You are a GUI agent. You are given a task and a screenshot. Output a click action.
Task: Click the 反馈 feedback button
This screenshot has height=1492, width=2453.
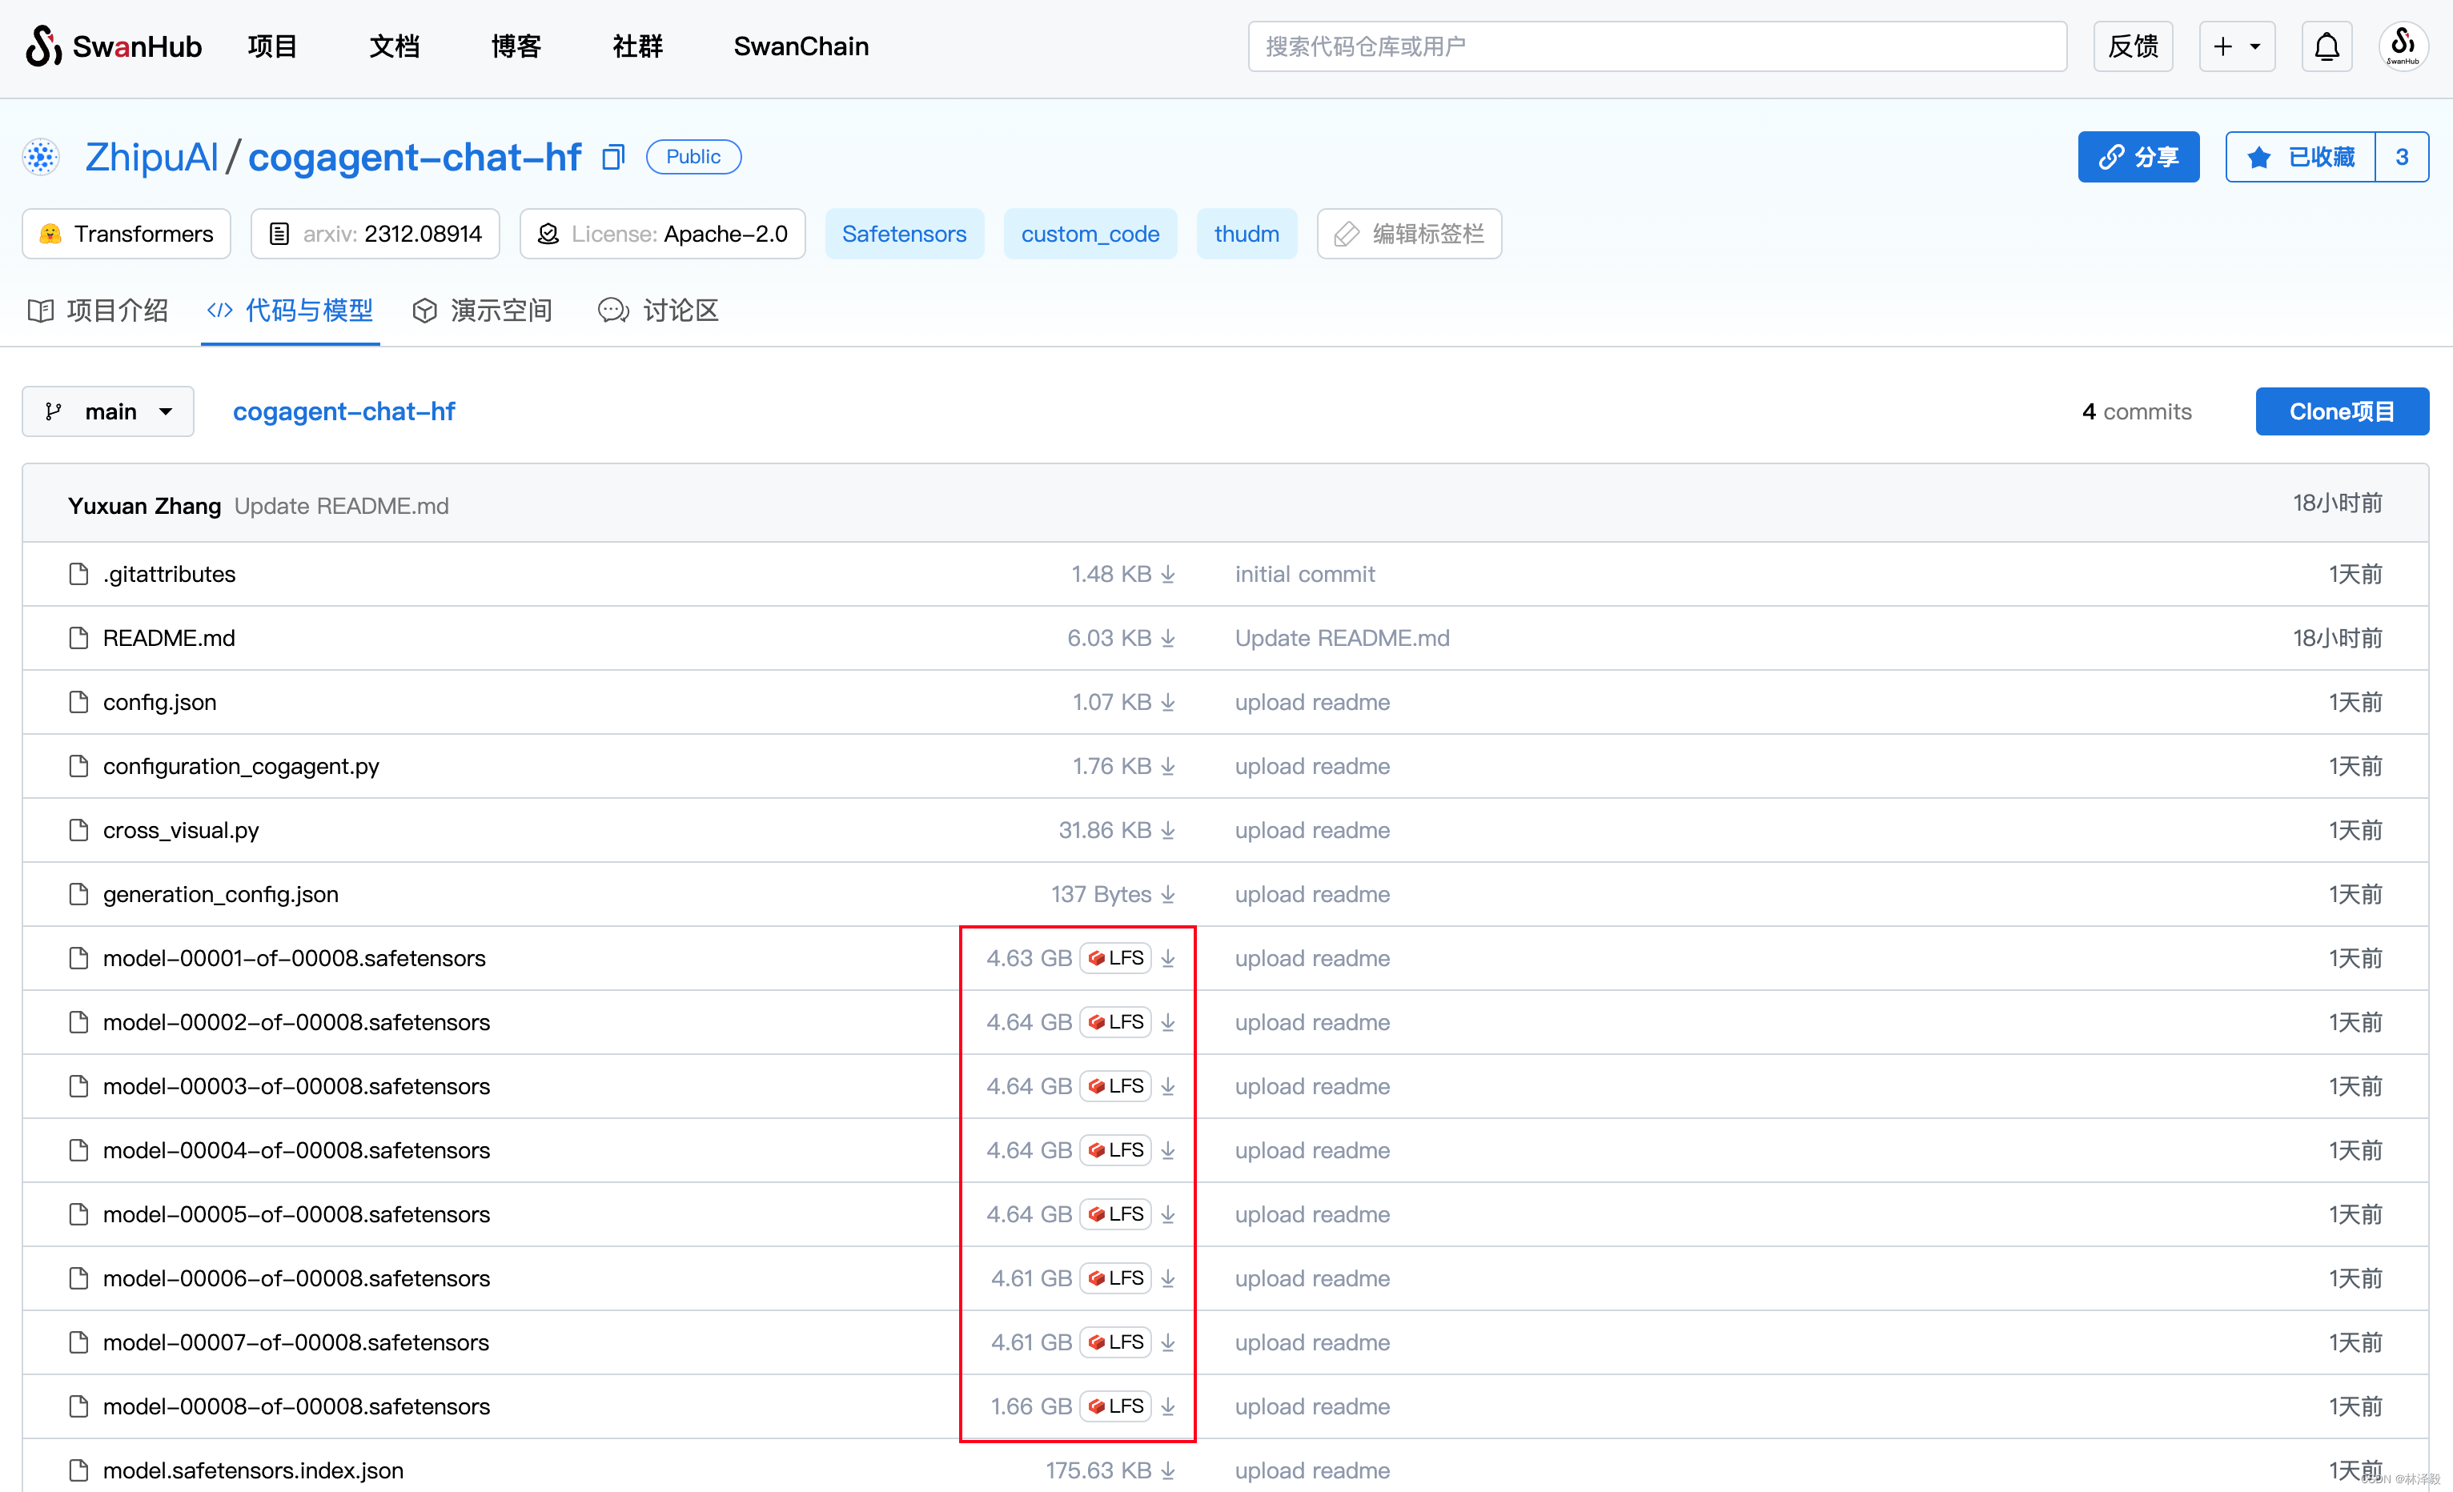pyautogui.click(x=2133, y=46)
